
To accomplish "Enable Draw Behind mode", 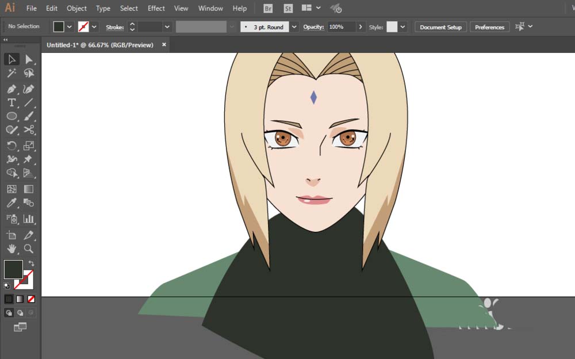I will [20, 313].
